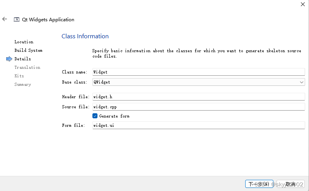This screenshot has height=191, width=309.
Task: Click the blue arrow step indicator
Action: coord(9,59)
